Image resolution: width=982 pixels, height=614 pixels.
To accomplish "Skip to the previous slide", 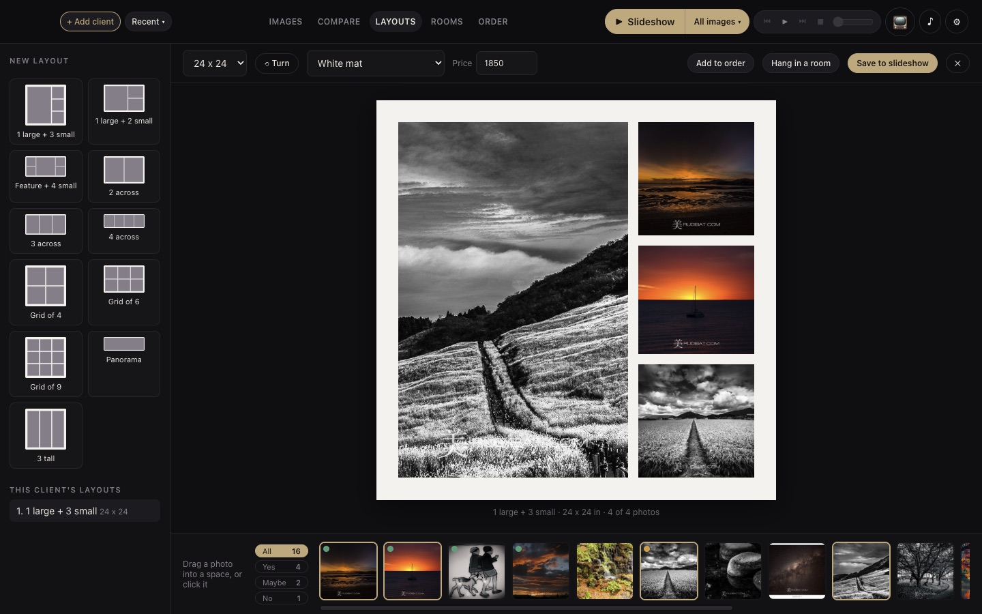I will tap(767, 22).
